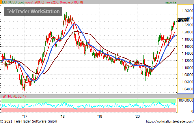Click the 2021 TeleTrader Software GmbH copyright text
The width and height of the screenshot is (194, 124).
point(29,121)
